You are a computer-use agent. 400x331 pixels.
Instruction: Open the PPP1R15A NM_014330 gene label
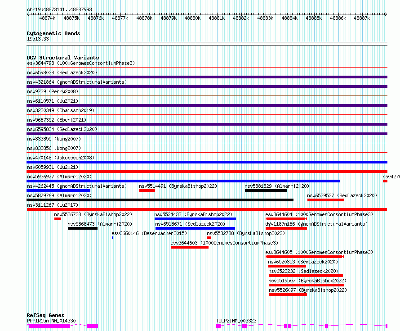click(51, 321)
